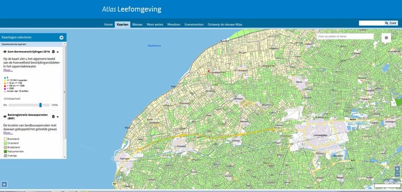The width and height of the screenshot is (402, 192).
Task: Open the Home menu item
Action: (109, 24)
